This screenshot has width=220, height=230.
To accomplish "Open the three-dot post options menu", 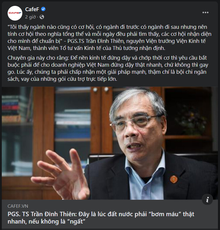I will 205,13.
